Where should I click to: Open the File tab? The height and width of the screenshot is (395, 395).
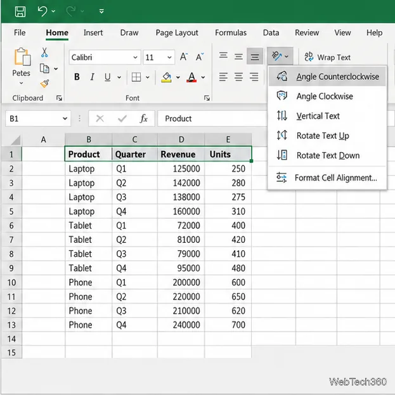[x=20, y=33]
